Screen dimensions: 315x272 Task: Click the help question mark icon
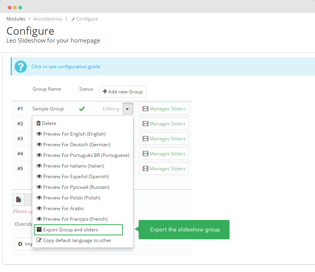point(21,67)
